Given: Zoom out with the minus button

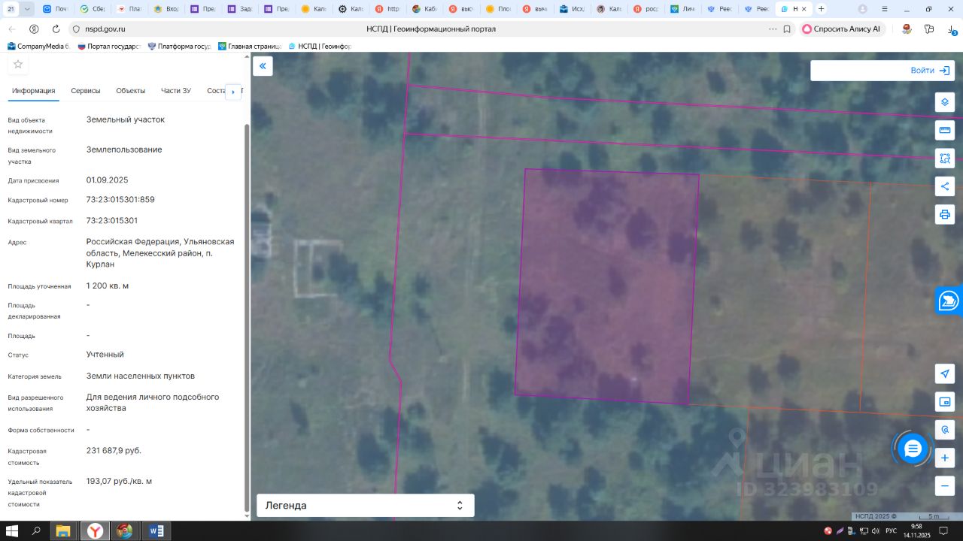Looking at the screenshot, I should click(x=945, y=485).
